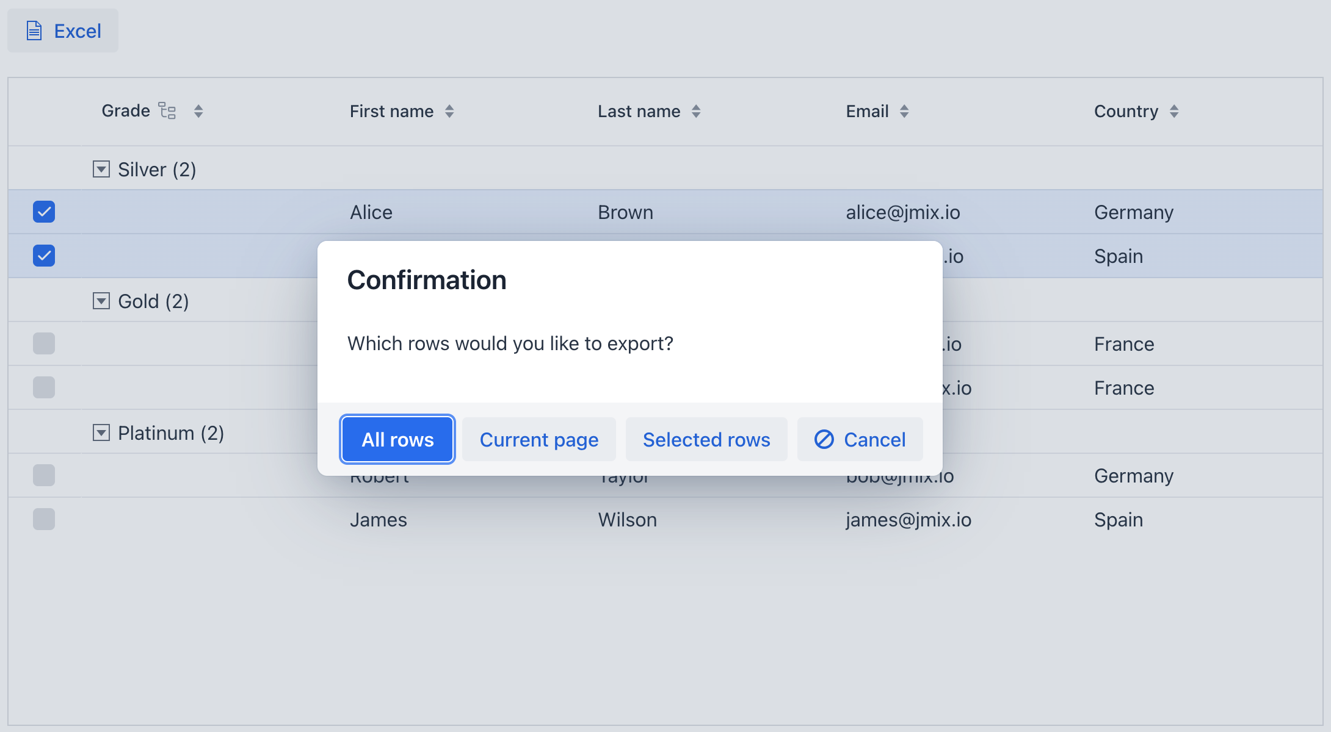
Task: Collapse the Silver group
Action: [101, 169]
